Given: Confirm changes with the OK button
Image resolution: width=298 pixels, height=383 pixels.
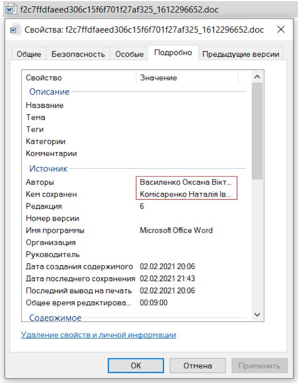Looking at the screenshot, I should point(136,365).
